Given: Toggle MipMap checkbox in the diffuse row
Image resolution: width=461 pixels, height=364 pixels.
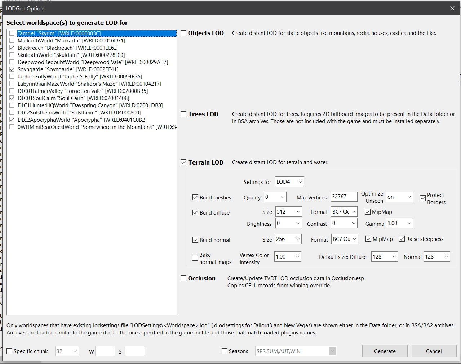Looking at the screenshot, I should pos(368,212).
